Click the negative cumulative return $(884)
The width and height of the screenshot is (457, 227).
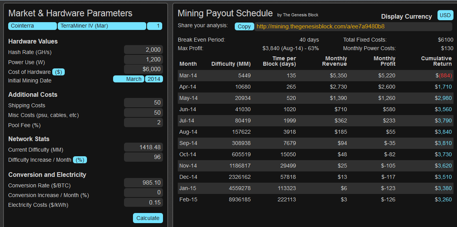(x=444, y=75)
